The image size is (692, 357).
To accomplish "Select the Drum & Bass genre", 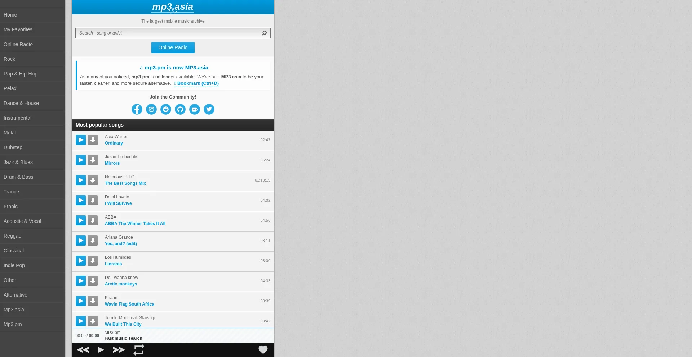I will (x=32, y=177).
